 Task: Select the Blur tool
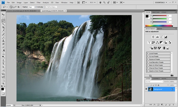(3, 54)
